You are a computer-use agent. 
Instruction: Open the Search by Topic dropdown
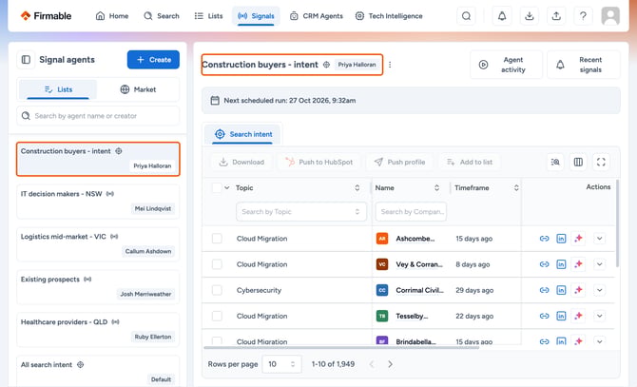pos(301,212)
